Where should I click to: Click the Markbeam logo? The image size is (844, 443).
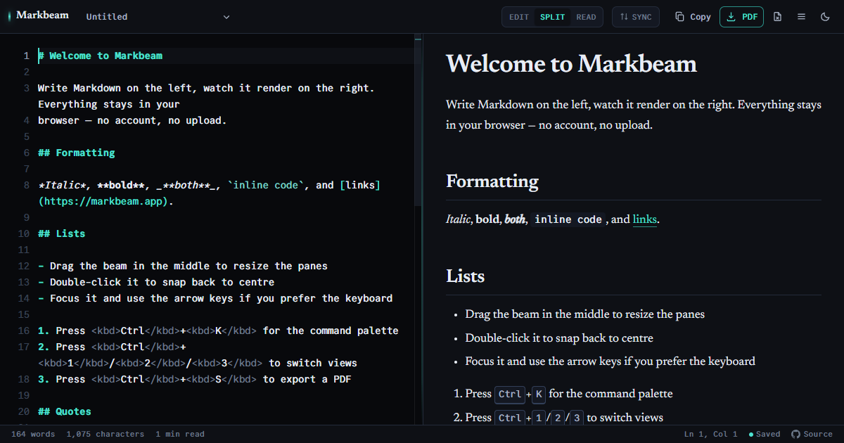pos(39,15)
